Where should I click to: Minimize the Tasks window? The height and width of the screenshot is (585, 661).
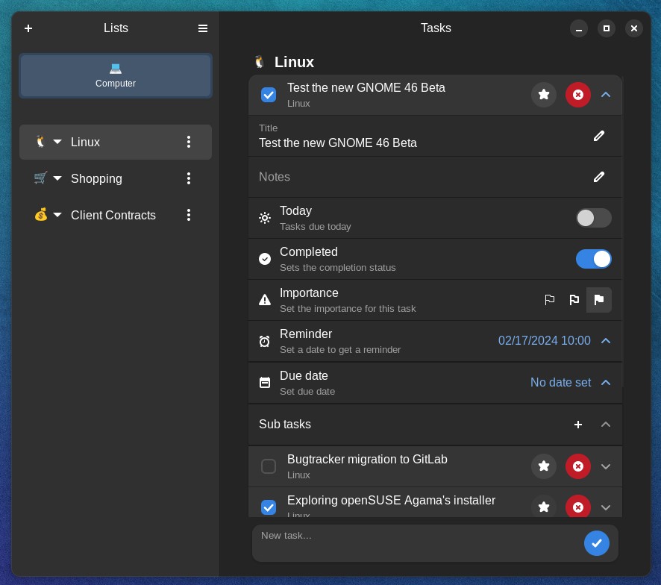[x=579, y=28]
